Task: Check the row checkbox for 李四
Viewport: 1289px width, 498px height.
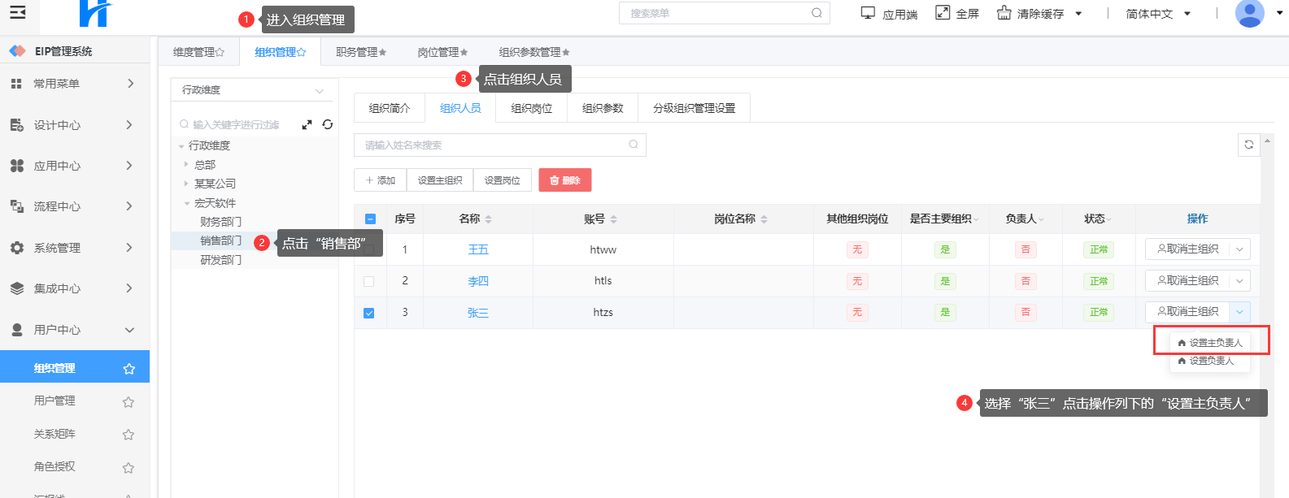Action: pos(369,281)
